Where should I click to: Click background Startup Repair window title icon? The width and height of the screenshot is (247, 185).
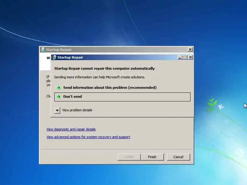[x=43, y=50]
